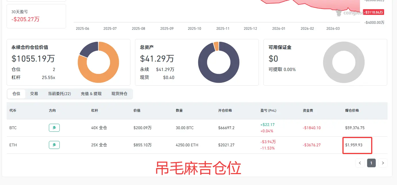Open the 充值 & 提现 tab
Image resolution: width=397 pixels, height=185 pixels.
(x=91, y=94)
